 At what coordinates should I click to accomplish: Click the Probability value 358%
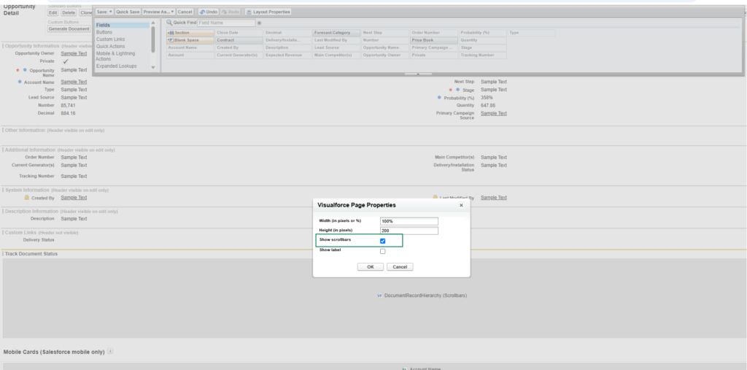click(487, 98)
